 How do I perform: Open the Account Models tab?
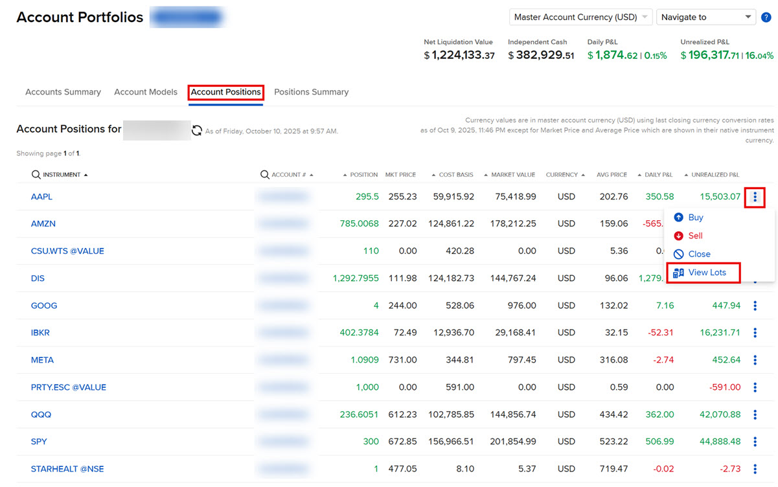[146, 92]
